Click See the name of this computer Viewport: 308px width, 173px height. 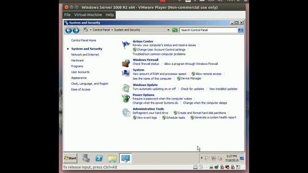[152, 79]
